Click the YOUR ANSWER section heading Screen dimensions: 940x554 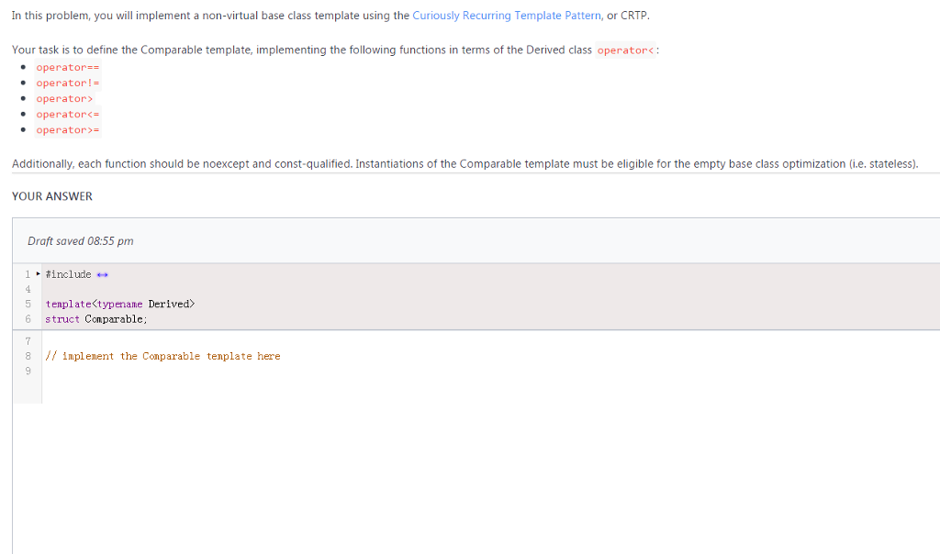click(50, 195)
